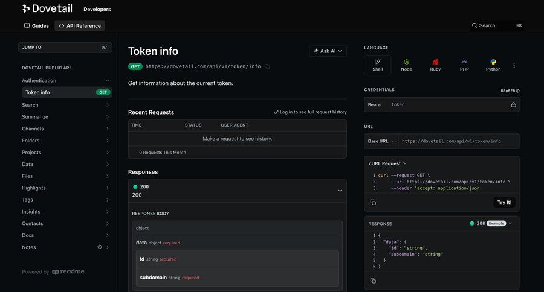544x292 pixels.
Task: Click the readme logo in sidebar footer
Action: coord(68,271)
